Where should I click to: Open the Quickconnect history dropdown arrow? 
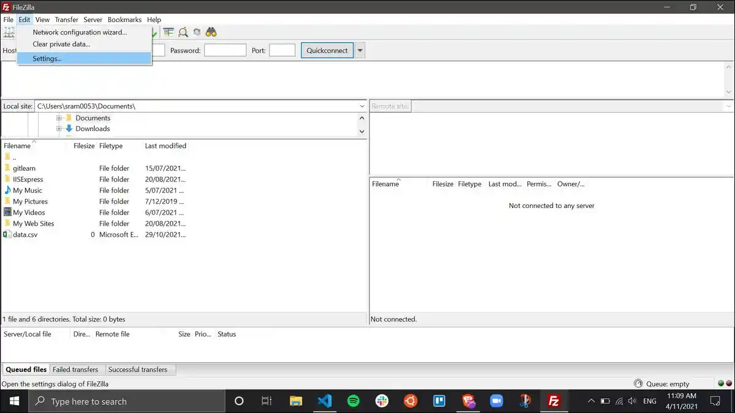coord(360,50)
